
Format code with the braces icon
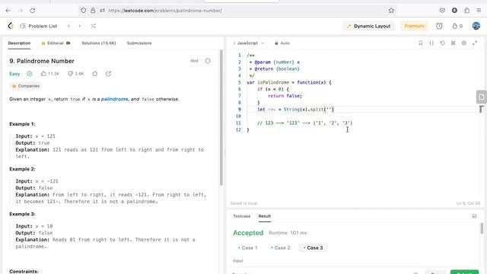431,43
